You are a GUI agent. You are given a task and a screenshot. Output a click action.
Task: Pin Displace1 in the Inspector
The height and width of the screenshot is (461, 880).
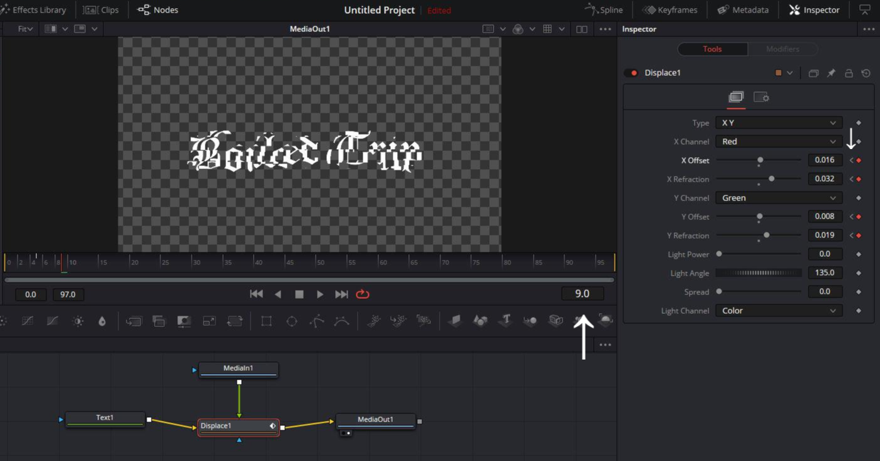pos(831,73)
